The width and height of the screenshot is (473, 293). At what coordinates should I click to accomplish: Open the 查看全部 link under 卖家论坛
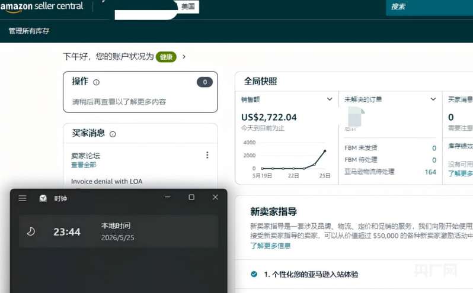tap(84, 165)
